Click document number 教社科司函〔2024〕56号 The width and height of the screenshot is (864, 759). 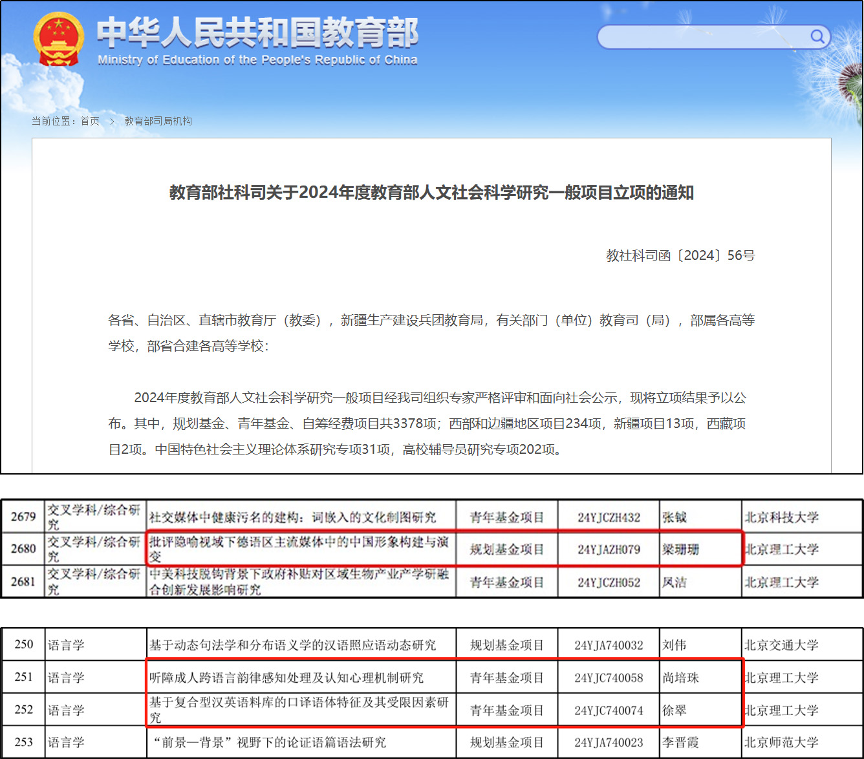click(x=680, y=255)
